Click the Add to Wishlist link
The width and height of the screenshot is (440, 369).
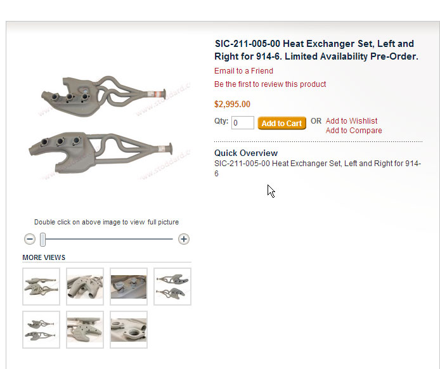click(x=351, y=121)
